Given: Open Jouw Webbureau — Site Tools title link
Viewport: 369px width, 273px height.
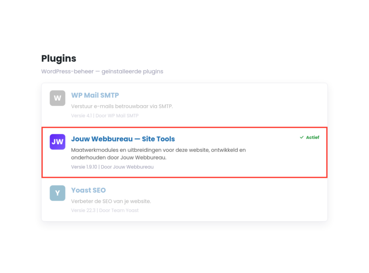Looking at the screenshot, I should coord(123,139).
